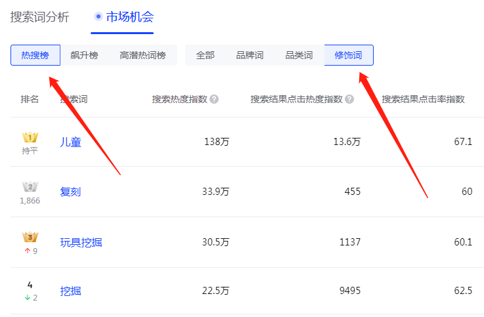The width and height of the screenshot is (484, 317).
Task: Click the 455 click heat value
Action: (353, 192)
